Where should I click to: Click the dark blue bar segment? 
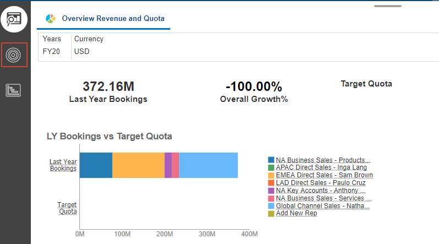point(96,165)
